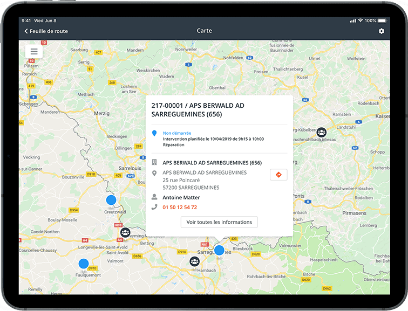The image size is (408, 311).
Task: Click the Réparation intervention type text
Action: click(174, 144)
